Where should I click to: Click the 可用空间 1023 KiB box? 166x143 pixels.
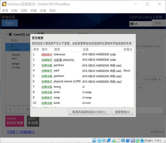point(15,121)
